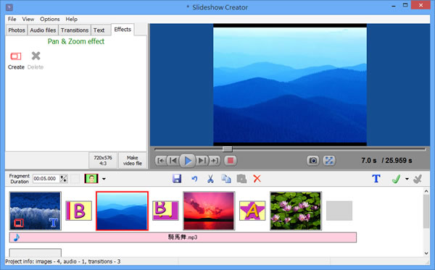Screen dimensions: 435x270
Task: Go to the next fragment
Action: pyautogui.click(x=202, y=161)
